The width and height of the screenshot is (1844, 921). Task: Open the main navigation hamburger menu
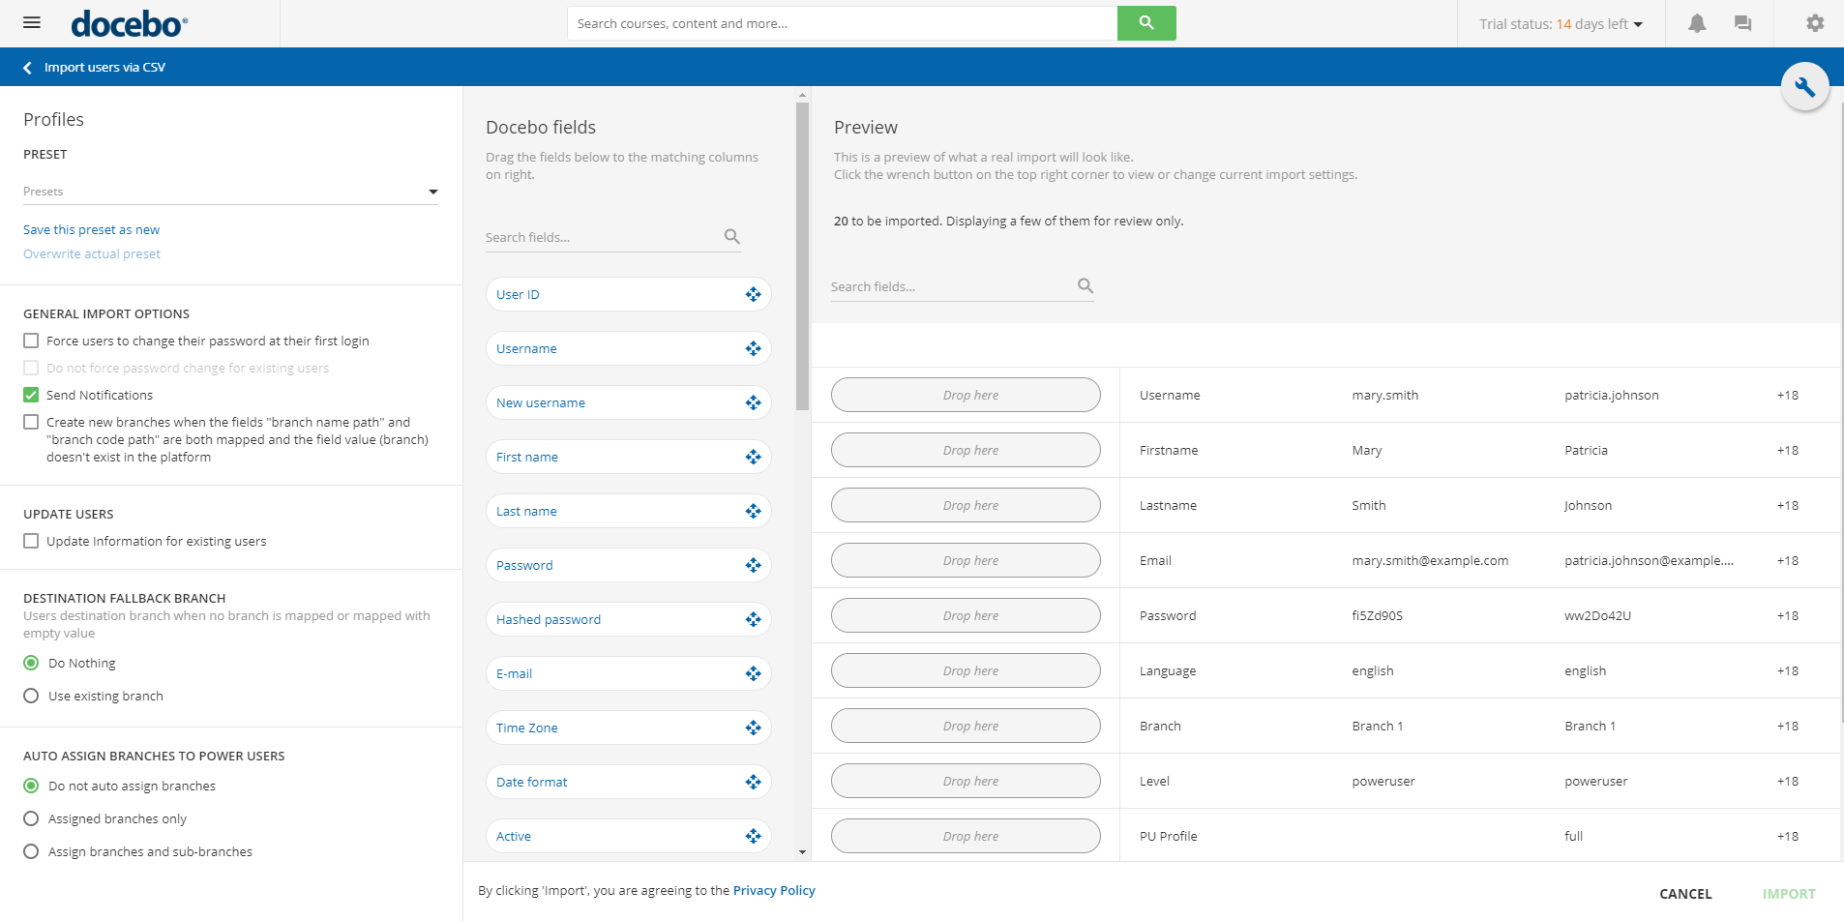click(x=31, y=22)
